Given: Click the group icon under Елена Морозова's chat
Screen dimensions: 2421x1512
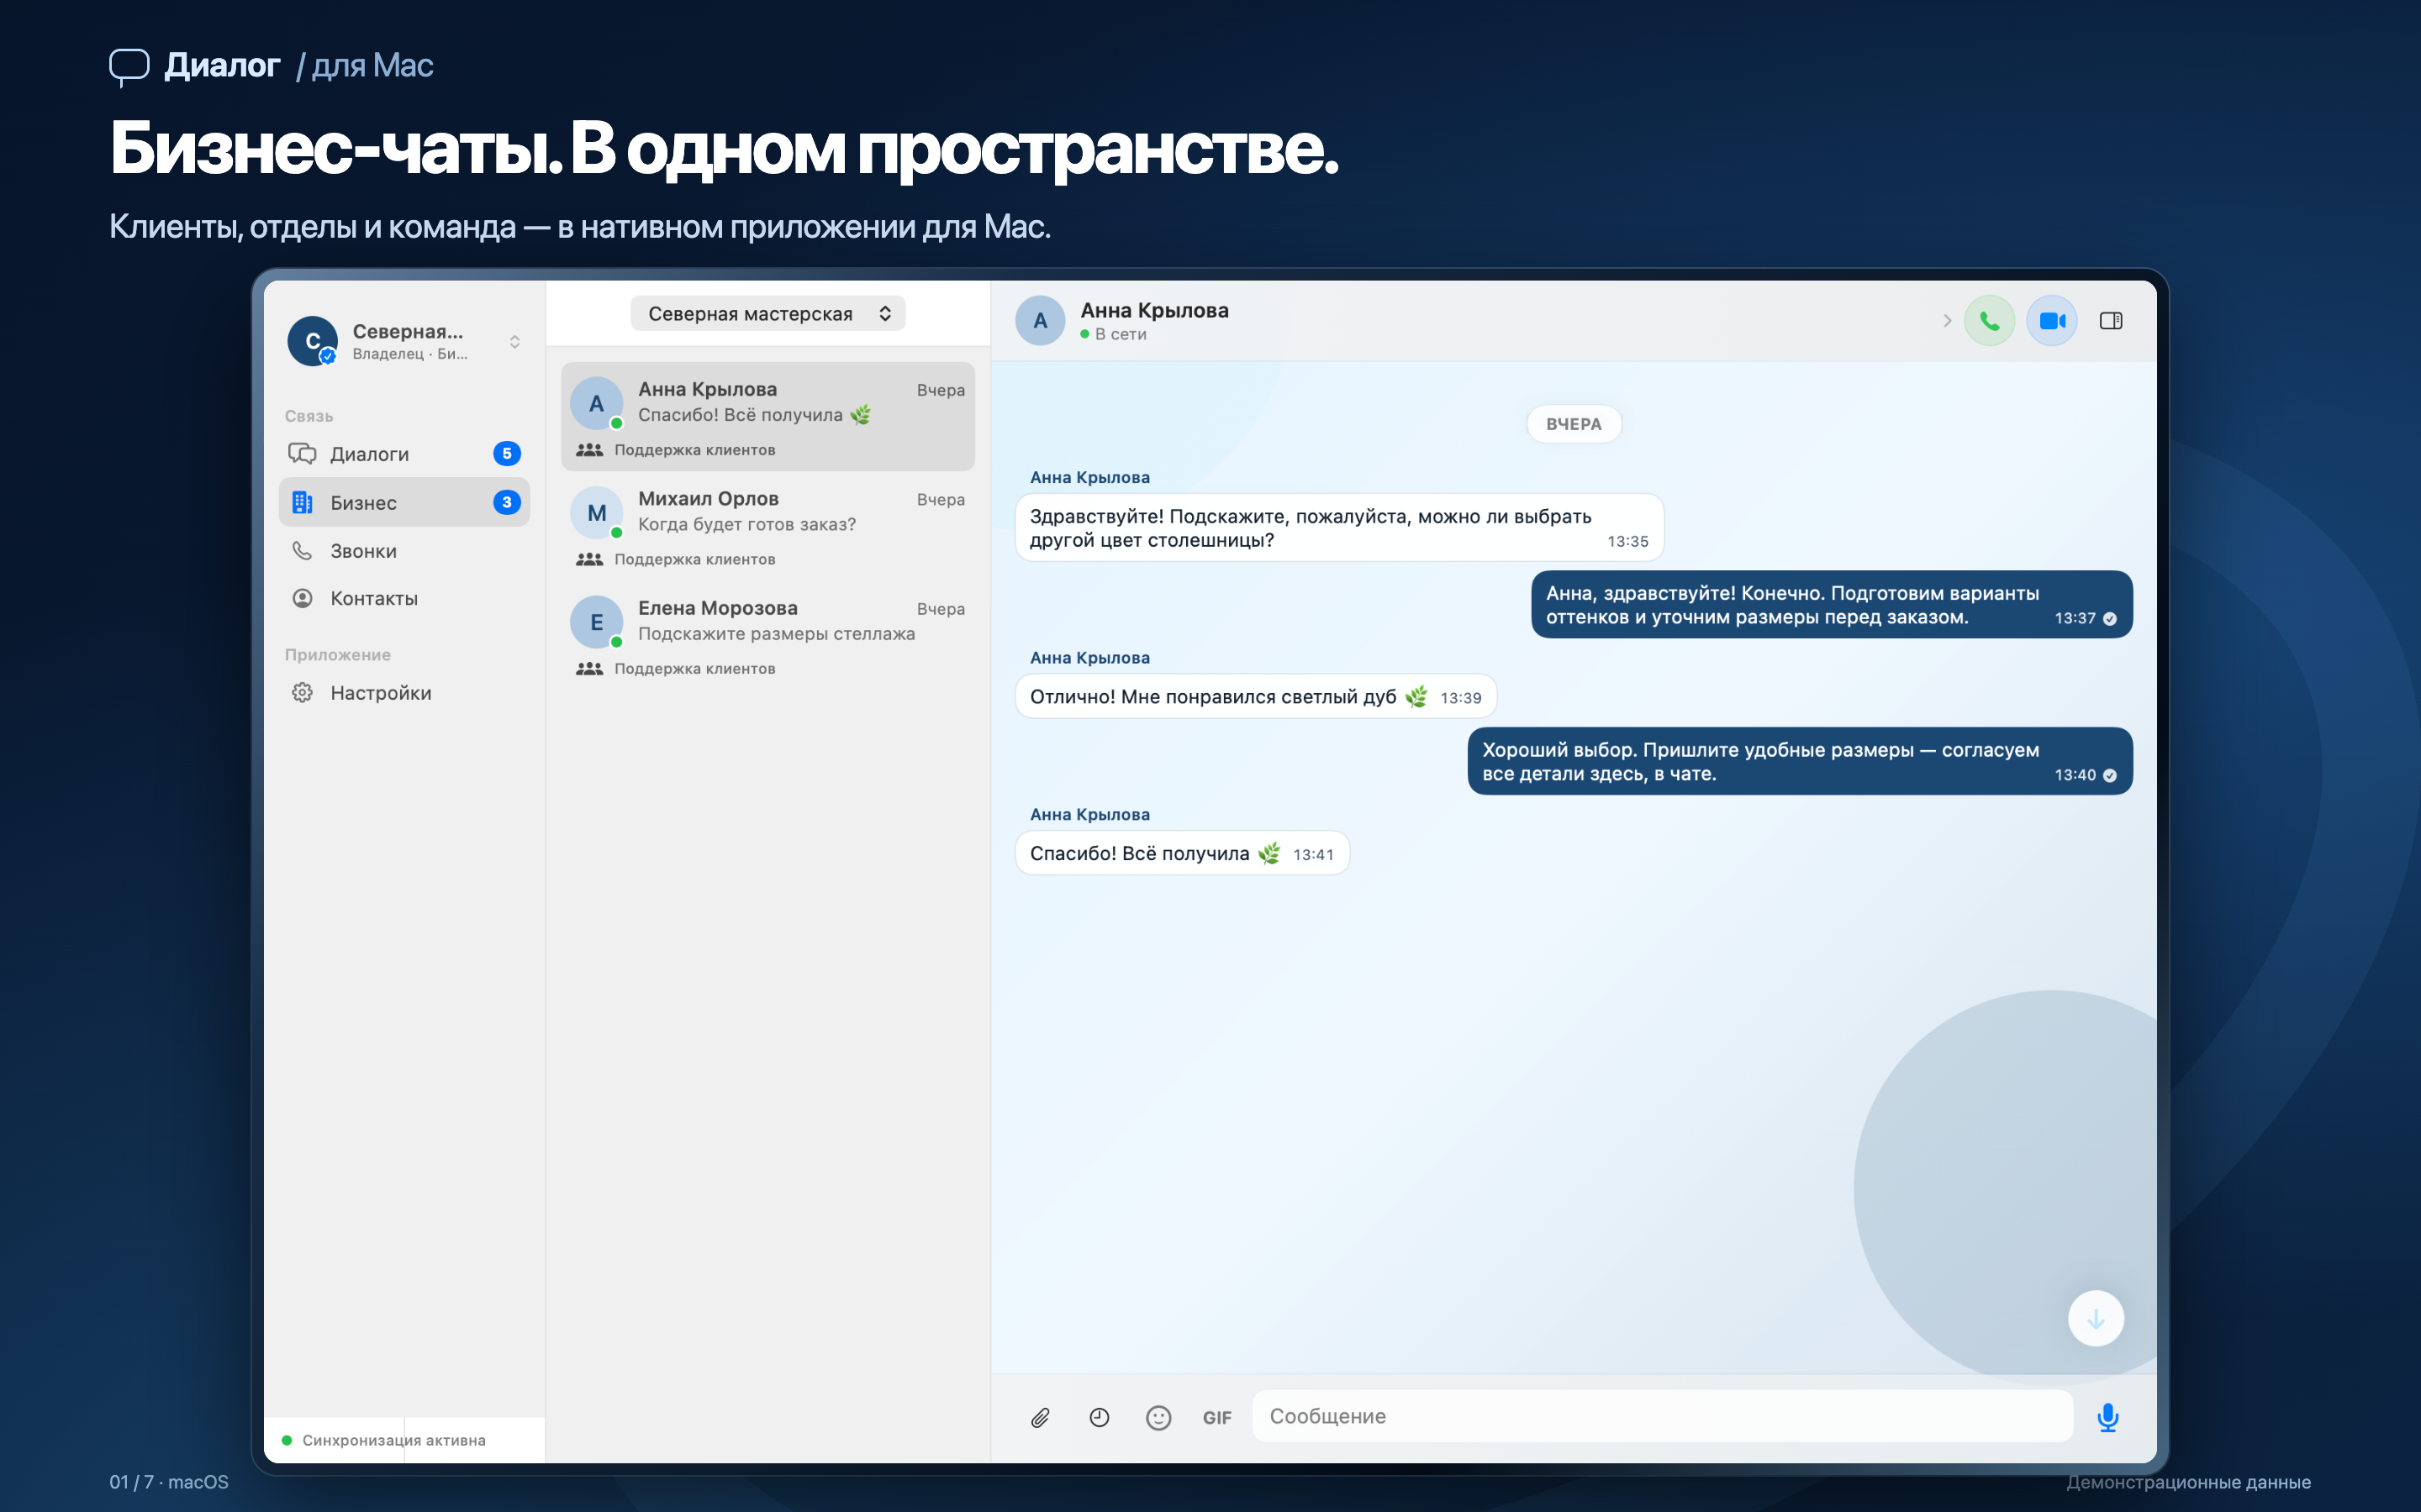Looking at the screenshot, I should tap(589, 668).
